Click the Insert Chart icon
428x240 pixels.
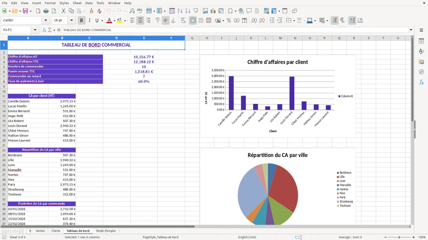click(213, 11)
